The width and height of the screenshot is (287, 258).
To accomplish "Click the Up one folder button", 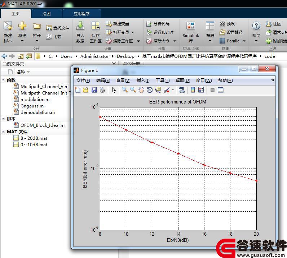I will tap(20, 56).
